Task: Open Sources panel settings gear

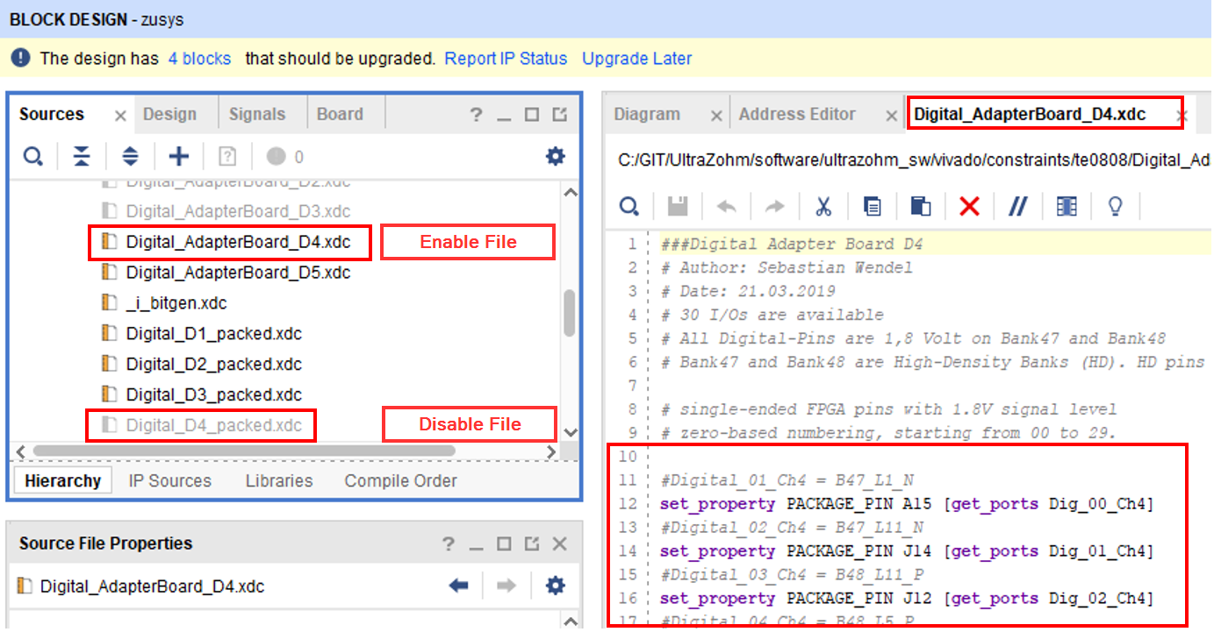Action: [555, 156]
